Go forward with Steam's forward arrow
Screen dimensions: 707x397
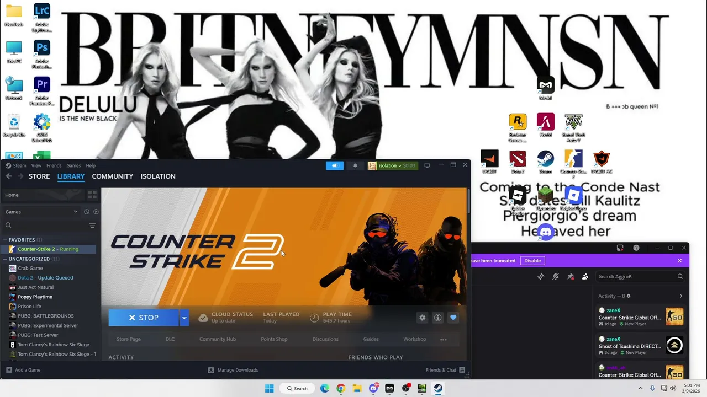pyautogui.click(x=20, y=176)
